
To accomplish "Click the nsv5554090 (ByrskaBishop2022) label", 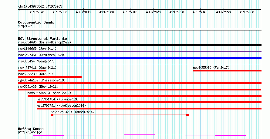I will tap(45, 42).
